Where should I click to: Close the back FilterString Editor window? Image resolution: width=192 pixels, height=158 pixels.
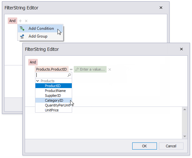(x=161, y=7)
